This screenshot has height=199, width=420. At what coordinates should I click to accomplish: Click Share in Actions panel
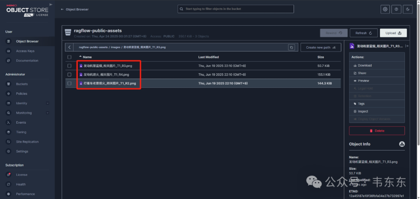[377, 73]
